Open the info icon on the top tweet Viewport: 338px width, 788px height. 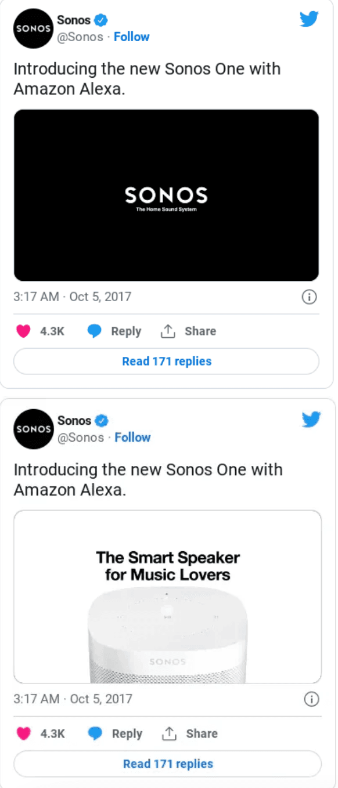tap(310, 297)
